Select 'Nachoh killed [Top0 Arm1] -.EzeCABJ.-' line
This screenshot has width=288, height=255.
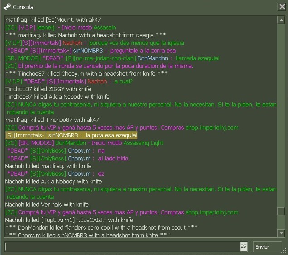click(x=69, y=220)
